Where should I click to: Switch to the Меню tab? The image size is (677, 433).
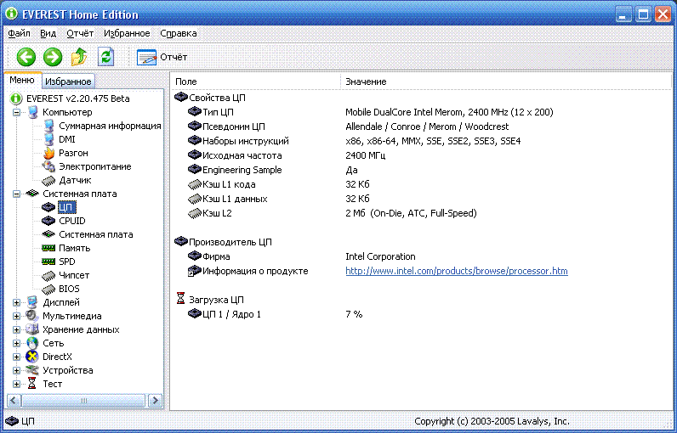22,80
